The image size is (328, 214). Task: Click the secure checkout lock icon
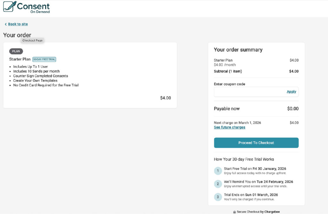235,212
